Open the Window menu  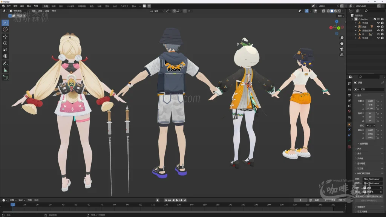point(29,6)
